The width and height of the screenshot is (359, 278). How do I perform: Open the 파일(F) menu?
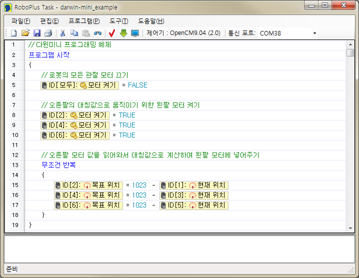[x=20, y=21]
